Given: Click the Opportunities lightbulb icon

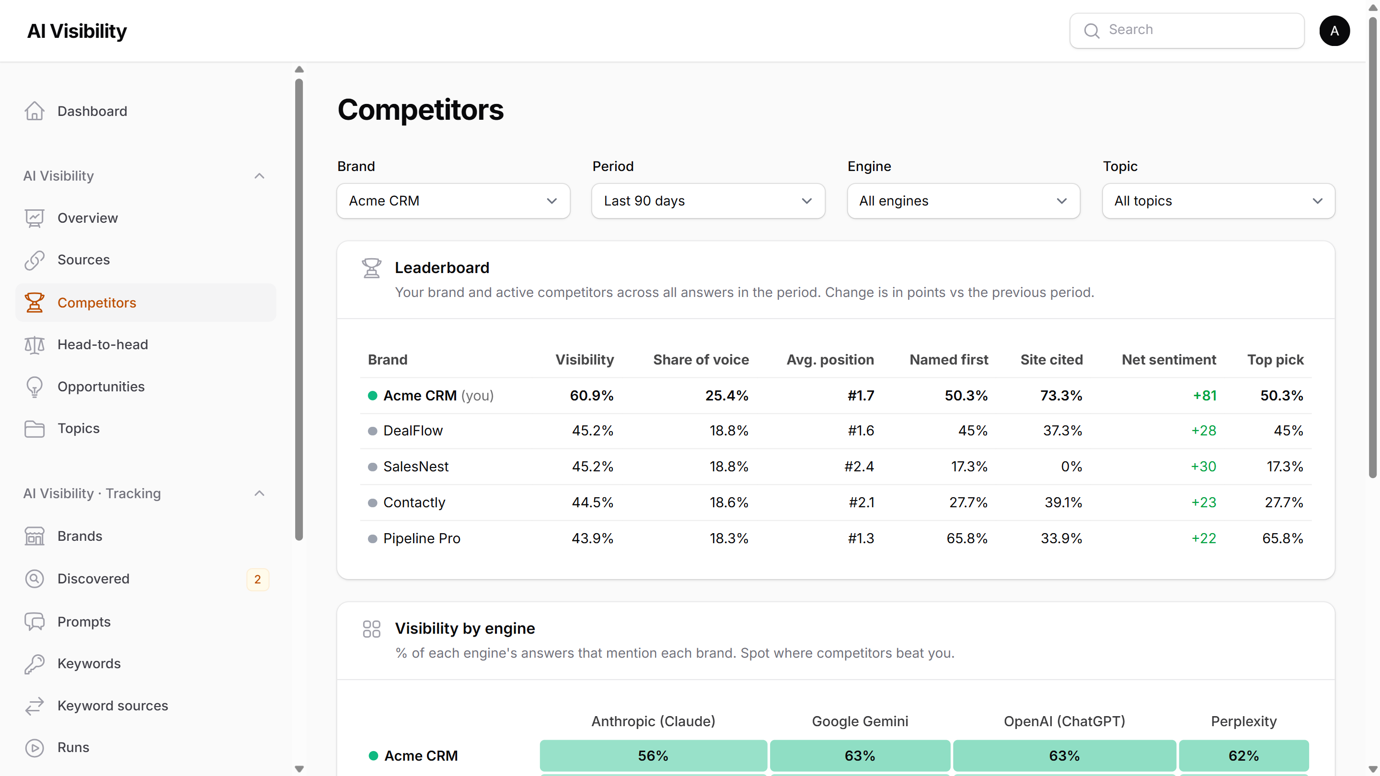Looking at the screenshot, I should tap(34, 387).
